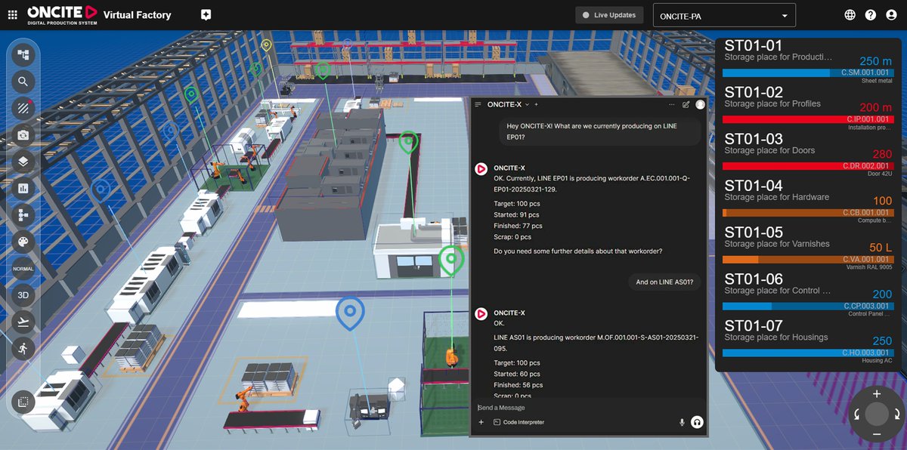Image resolution: width=907 pixels, height=450 pixels.
Task: Click the new chat plus next to ONCITE-X
Action: [x=536, y=104]
